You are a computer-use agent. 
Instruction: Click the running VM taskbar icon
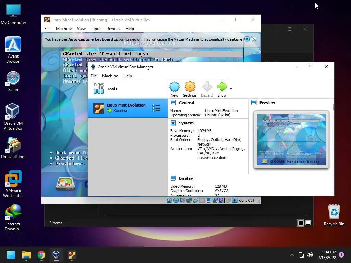coord(72,255)
